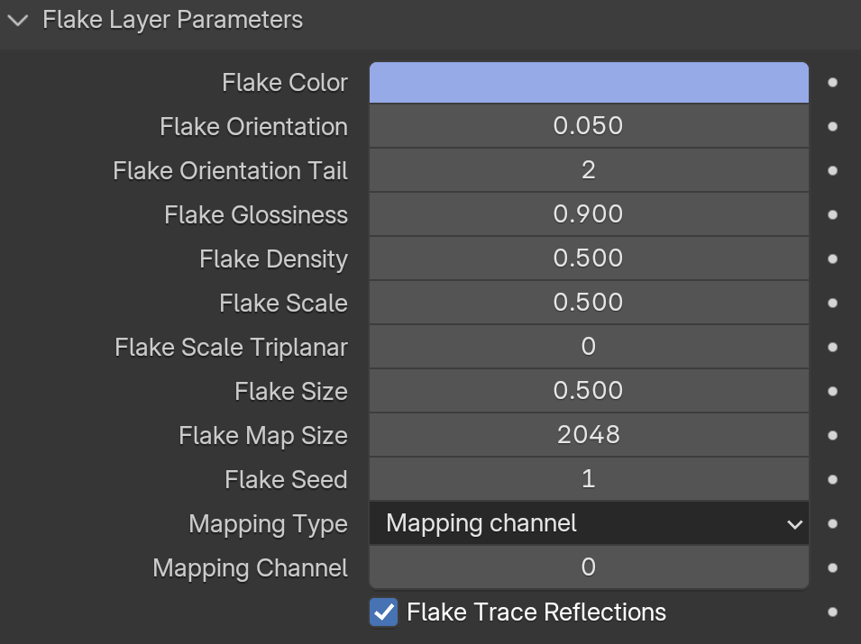Click the animate dot beside Flake Density
The height and width of the screenshot is (644, 861).
point(832,259)
